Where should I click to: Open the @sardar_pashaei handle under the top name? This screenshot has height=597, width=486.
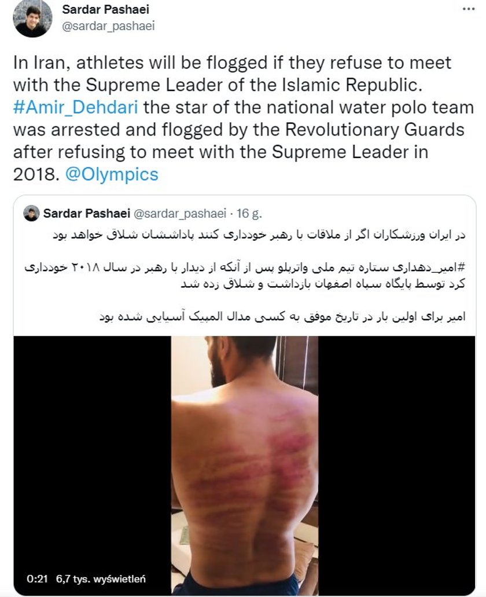(108, 26)
